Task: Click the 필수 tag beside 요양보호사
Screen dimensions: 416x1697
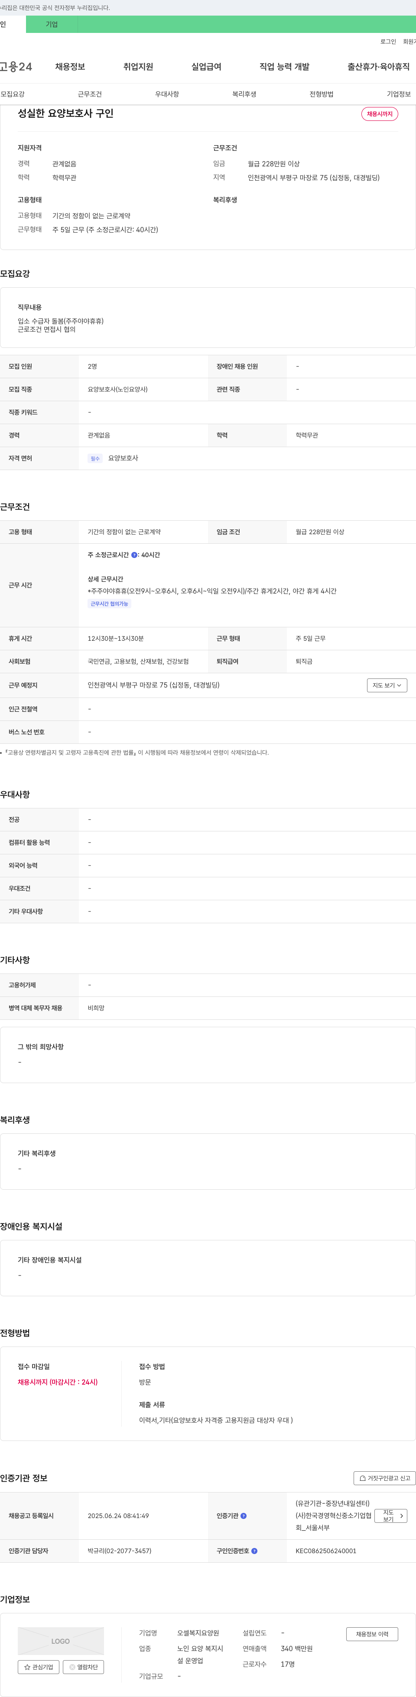Action: click(95, 458)
